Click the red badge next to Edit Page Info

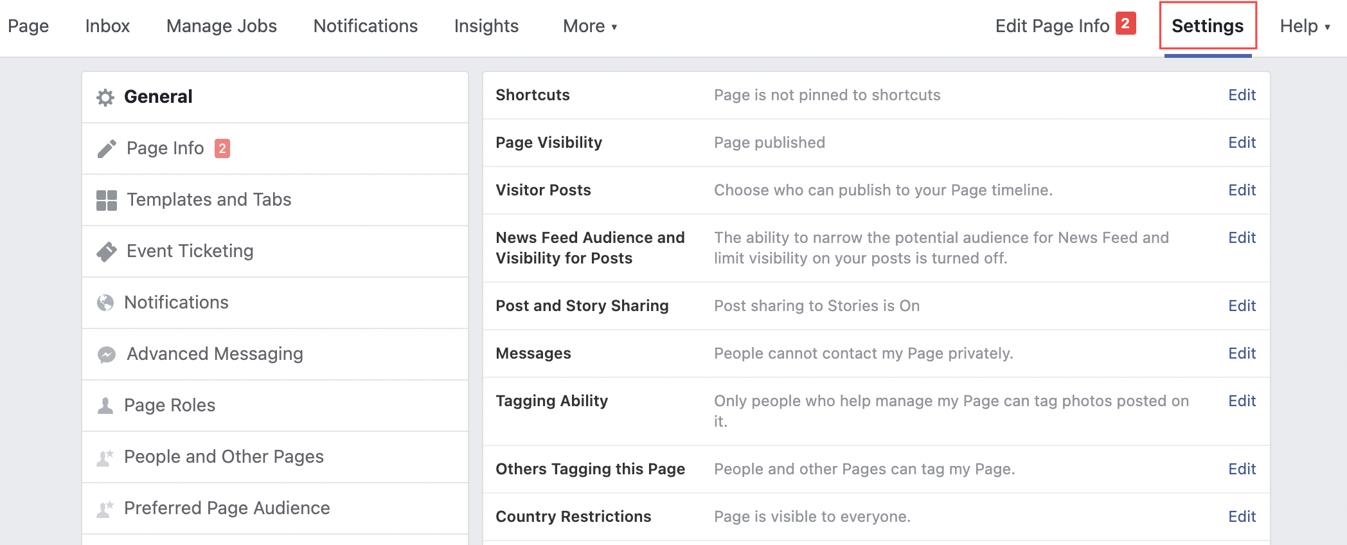(1126, 23)
